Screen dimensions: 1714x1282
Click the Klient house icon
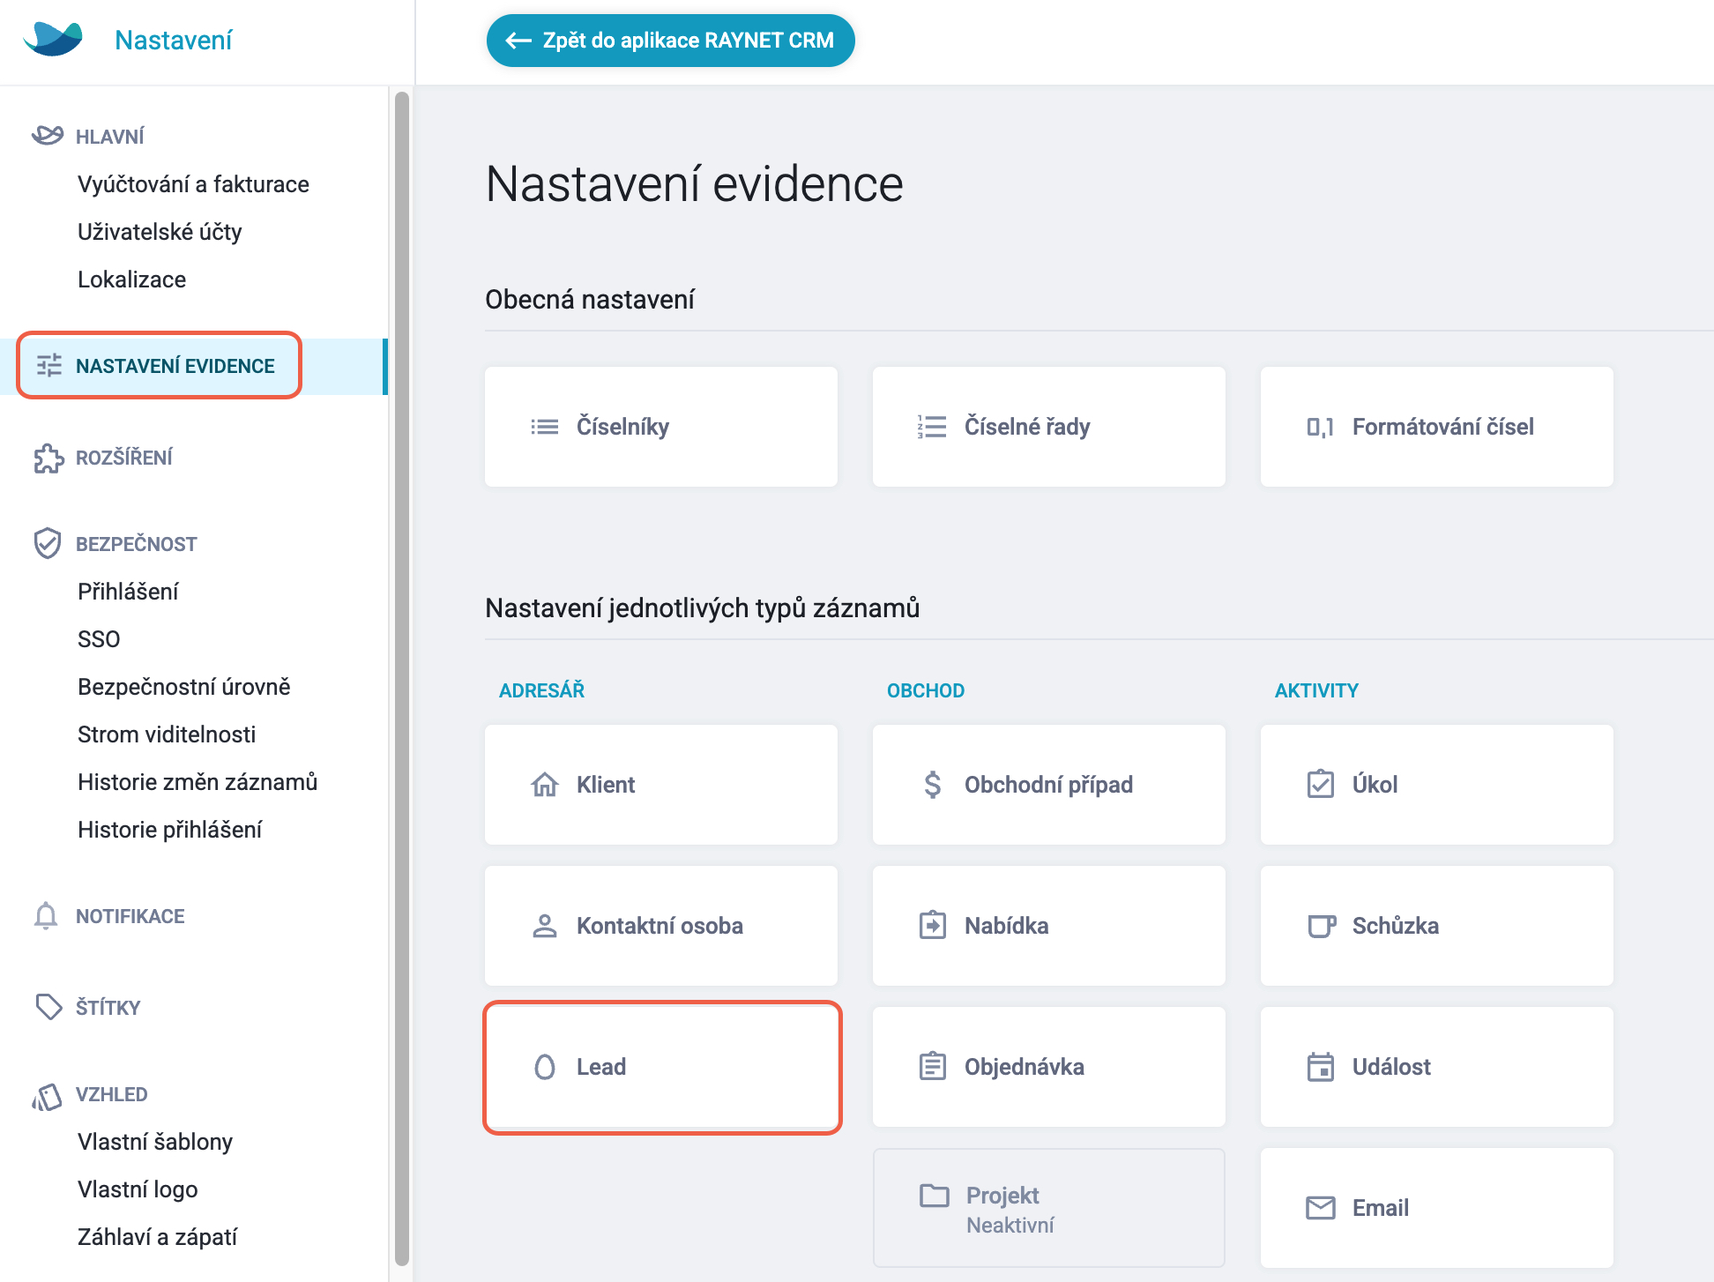[x=545, y=784]
